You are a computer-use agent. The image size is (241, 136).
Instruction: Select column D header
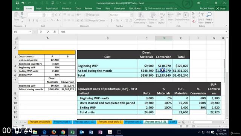point(163,38)
